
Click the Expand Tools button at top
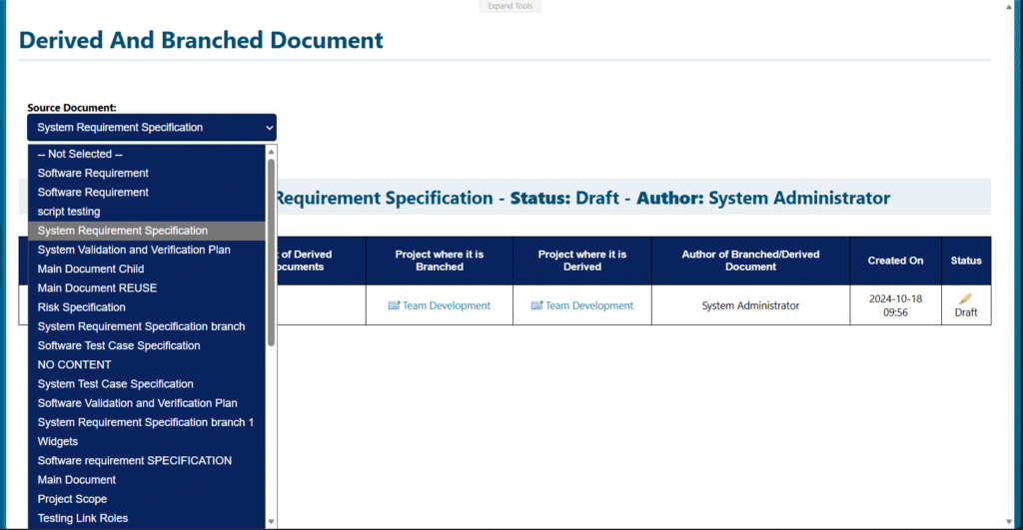(x=511, y=6)
